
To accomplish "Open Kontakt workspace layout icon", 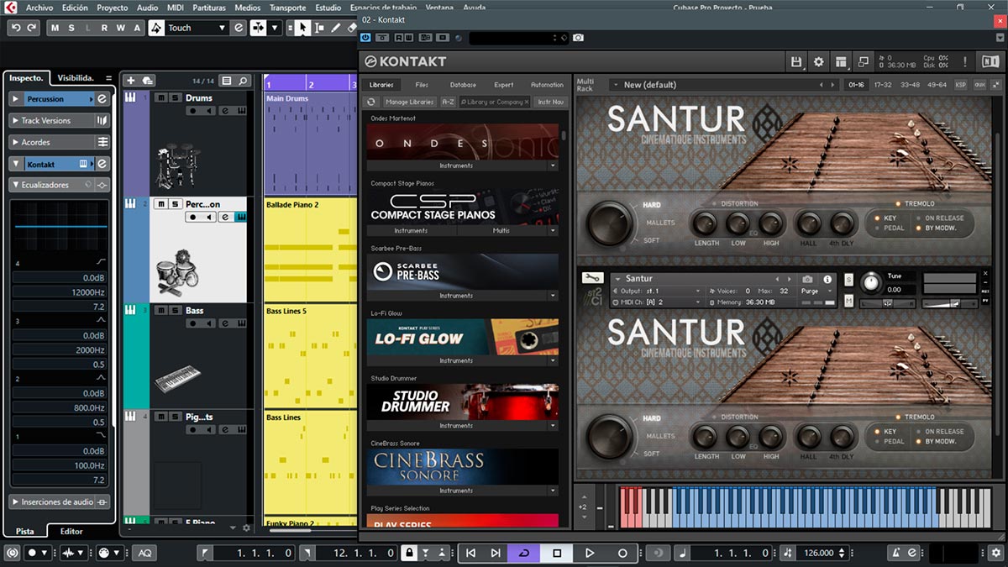I will [x=841, y=61].
